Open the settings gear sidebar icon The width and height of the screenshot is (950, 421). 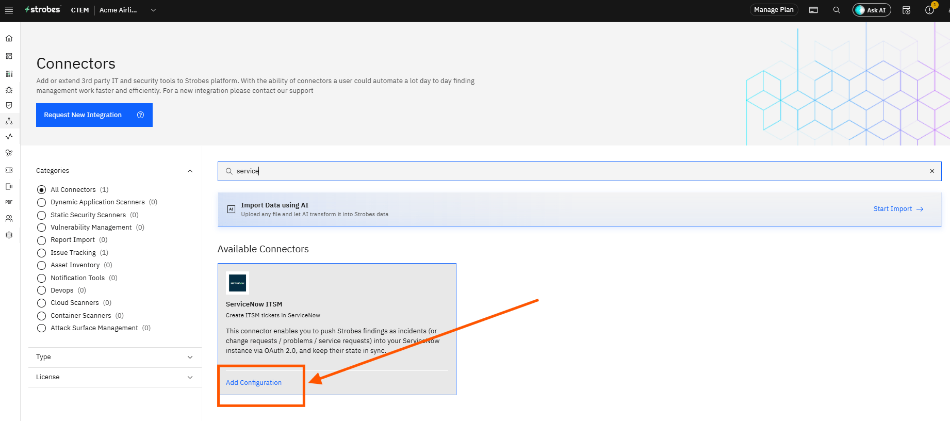[x=9, y=235]
